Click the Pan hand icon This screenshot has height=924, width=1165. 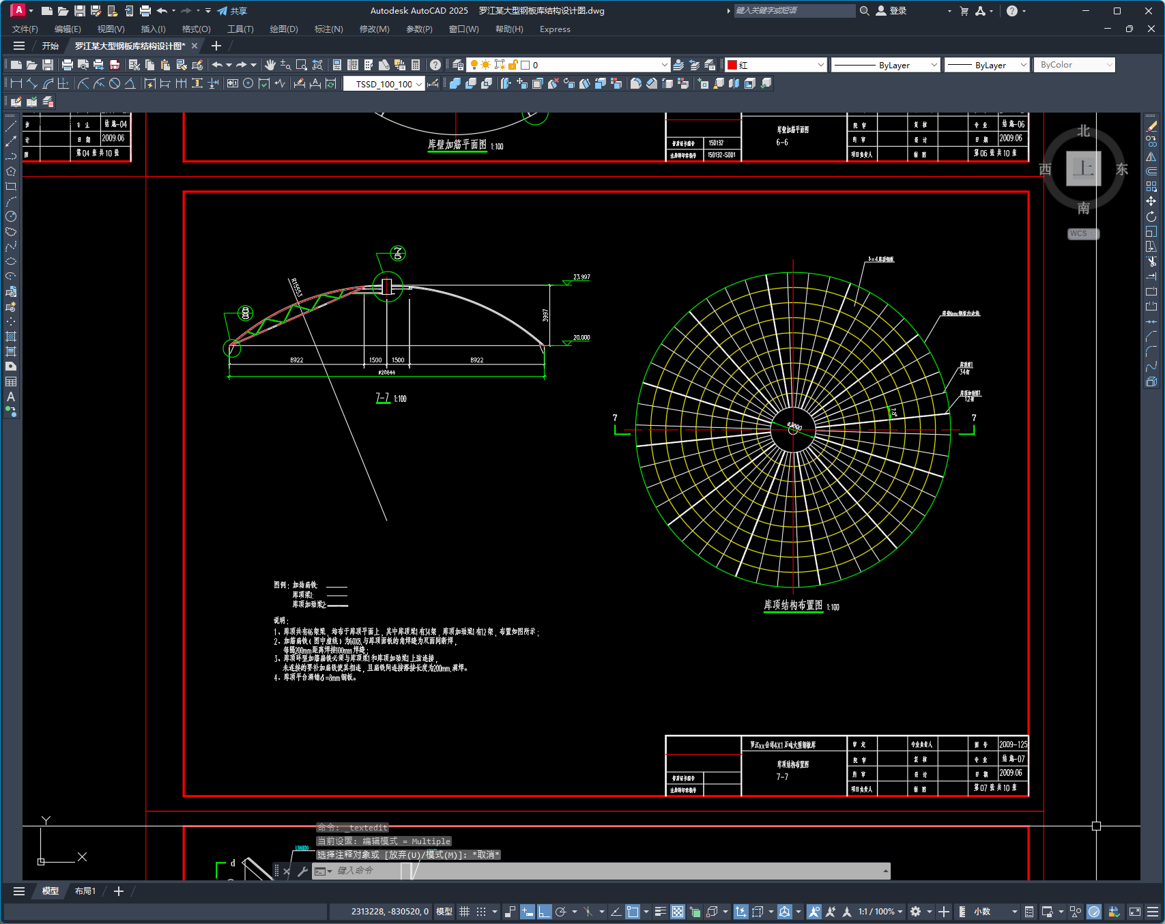(x=270, y=65)
